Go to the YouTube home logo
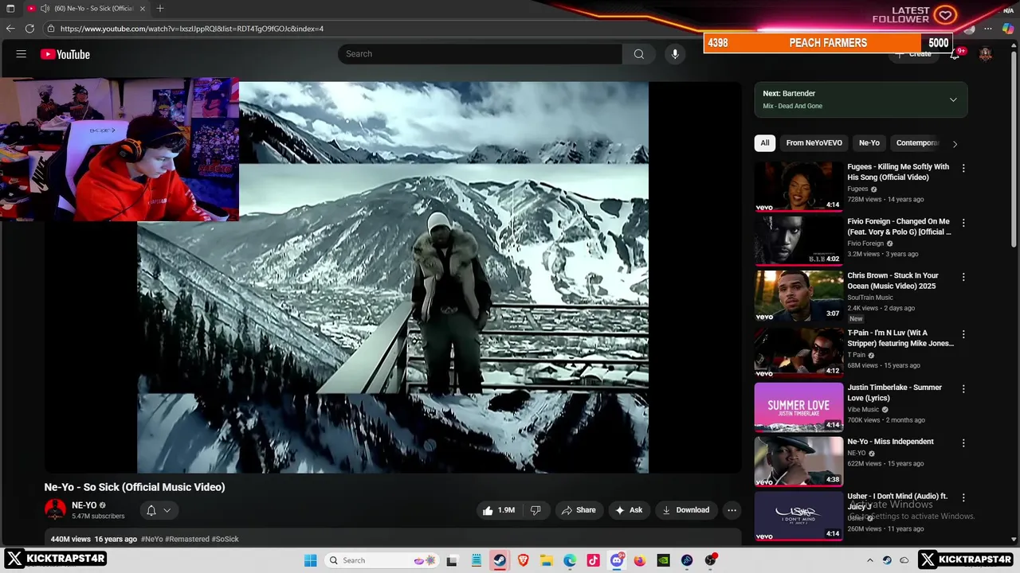This screenshot has width=1020, height=573. 65,54
